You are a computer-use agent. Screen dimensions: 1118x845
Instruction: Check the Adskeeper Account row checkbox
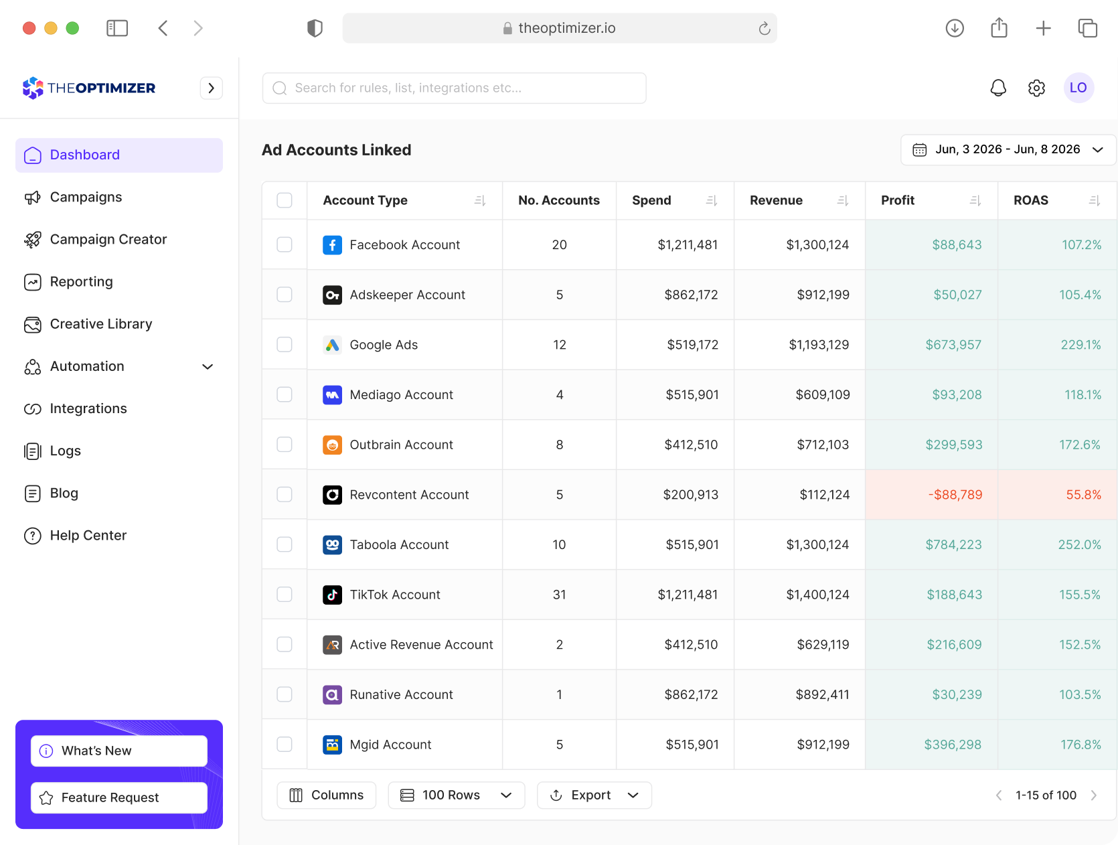(x=285, y=295)
